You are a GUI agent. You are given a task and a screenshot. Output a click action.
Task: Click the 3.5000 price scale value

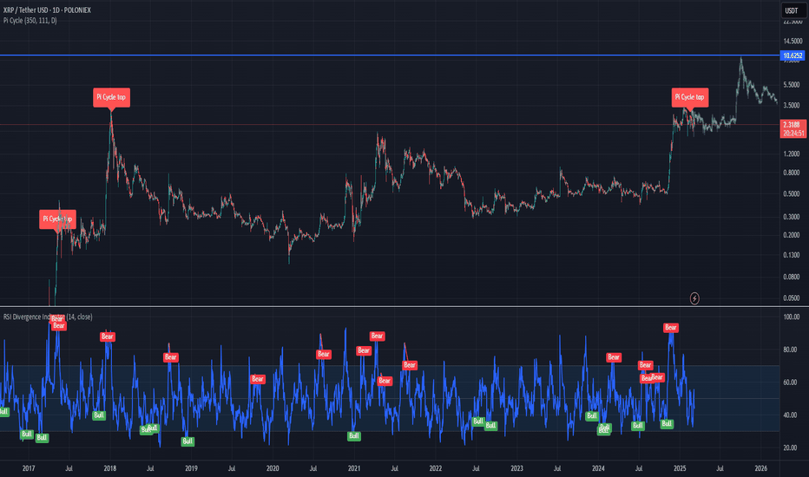[x=793, y=105]
